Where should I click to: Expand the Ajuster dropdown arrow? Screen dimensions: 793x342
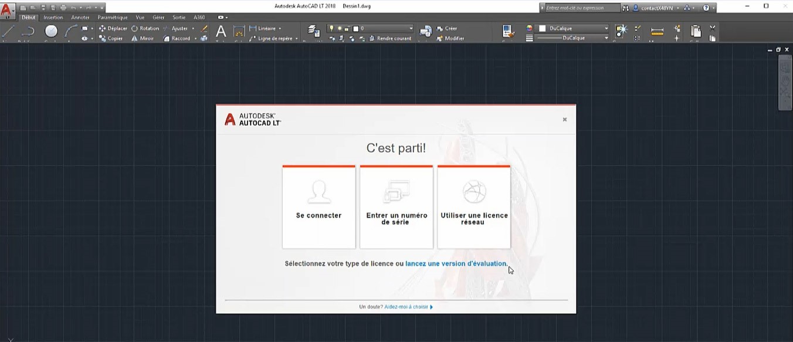pyautogui.click(x=193, y=28)
